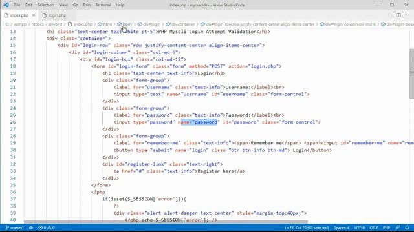Select the PHP language mode

point(387,227)
